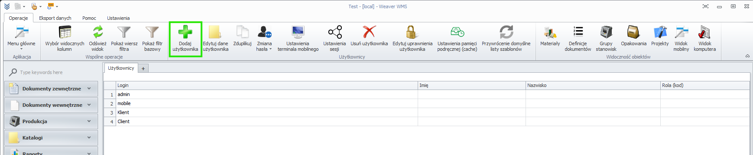Click the quick-access document icon
753x155 pixels.
[x=18, y=6]
